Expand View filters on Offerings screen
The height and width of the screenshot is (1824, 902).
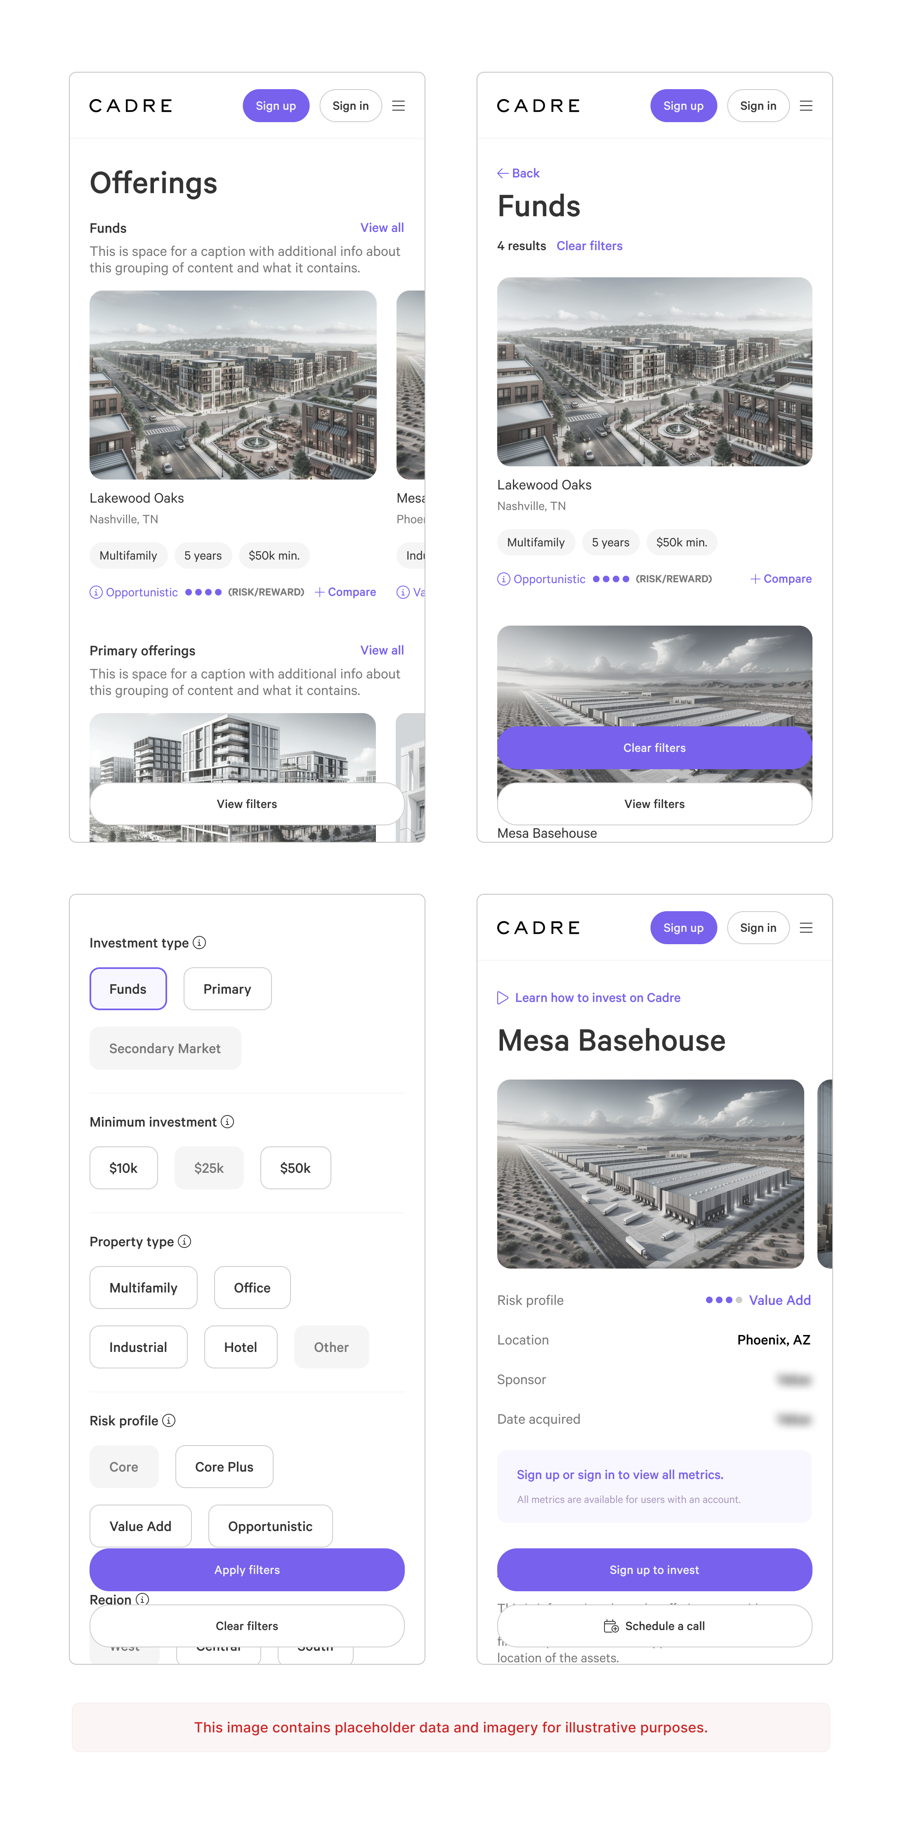click(x=246, y=804)
